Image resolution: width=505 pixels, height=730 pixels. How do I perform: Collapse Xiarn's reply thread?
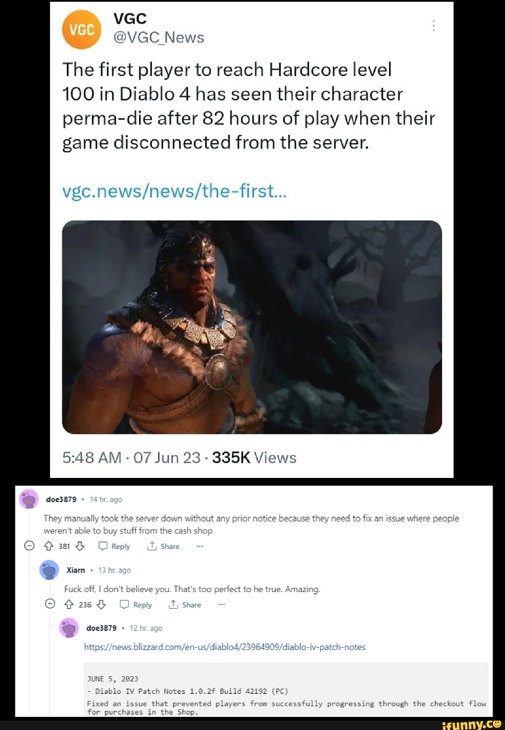[x=50, y=604]
